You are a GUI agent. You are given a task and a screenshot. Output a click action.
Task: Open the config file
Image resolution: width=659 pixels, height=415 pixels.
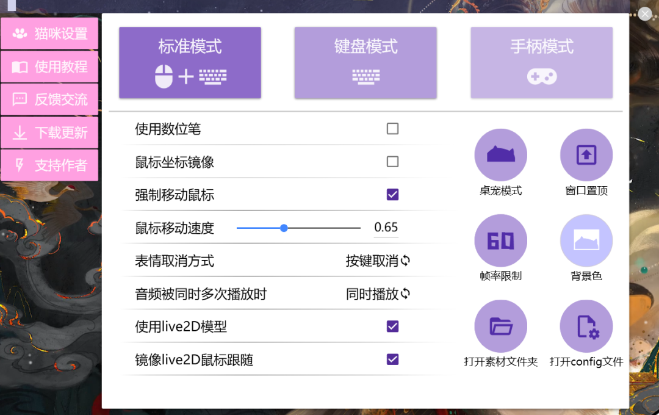click(x=586, y=325)
